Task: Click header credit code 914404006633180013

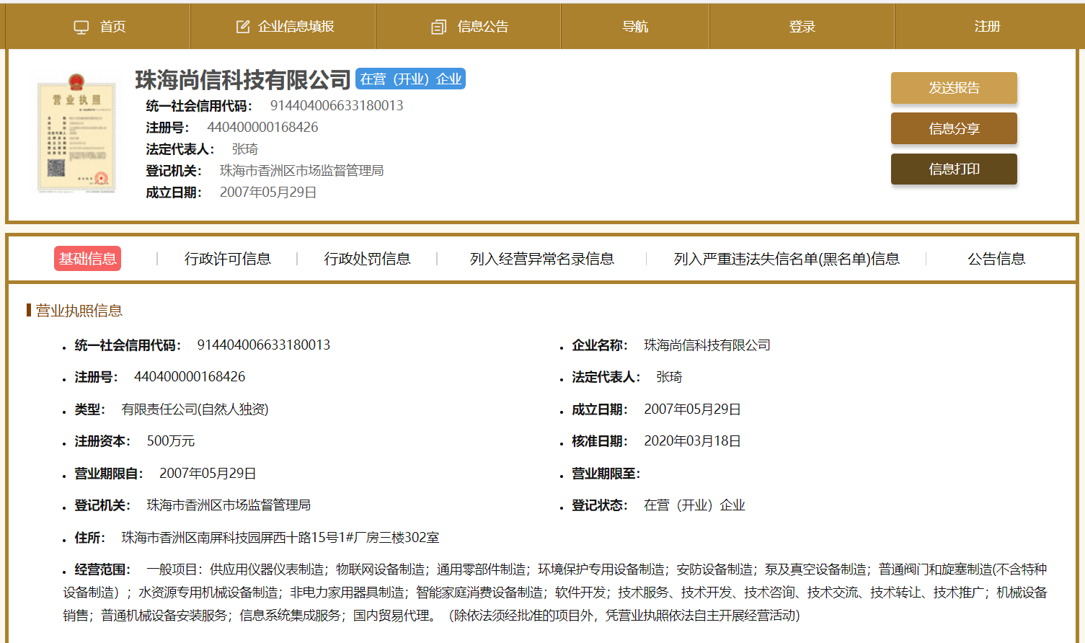Action: click(x=337, y=105)
